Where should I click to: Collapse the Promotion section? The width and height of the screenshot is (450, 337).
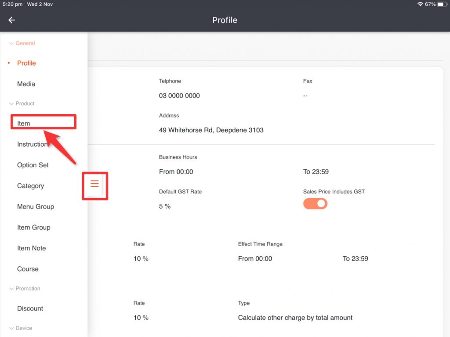coord(11,289)
